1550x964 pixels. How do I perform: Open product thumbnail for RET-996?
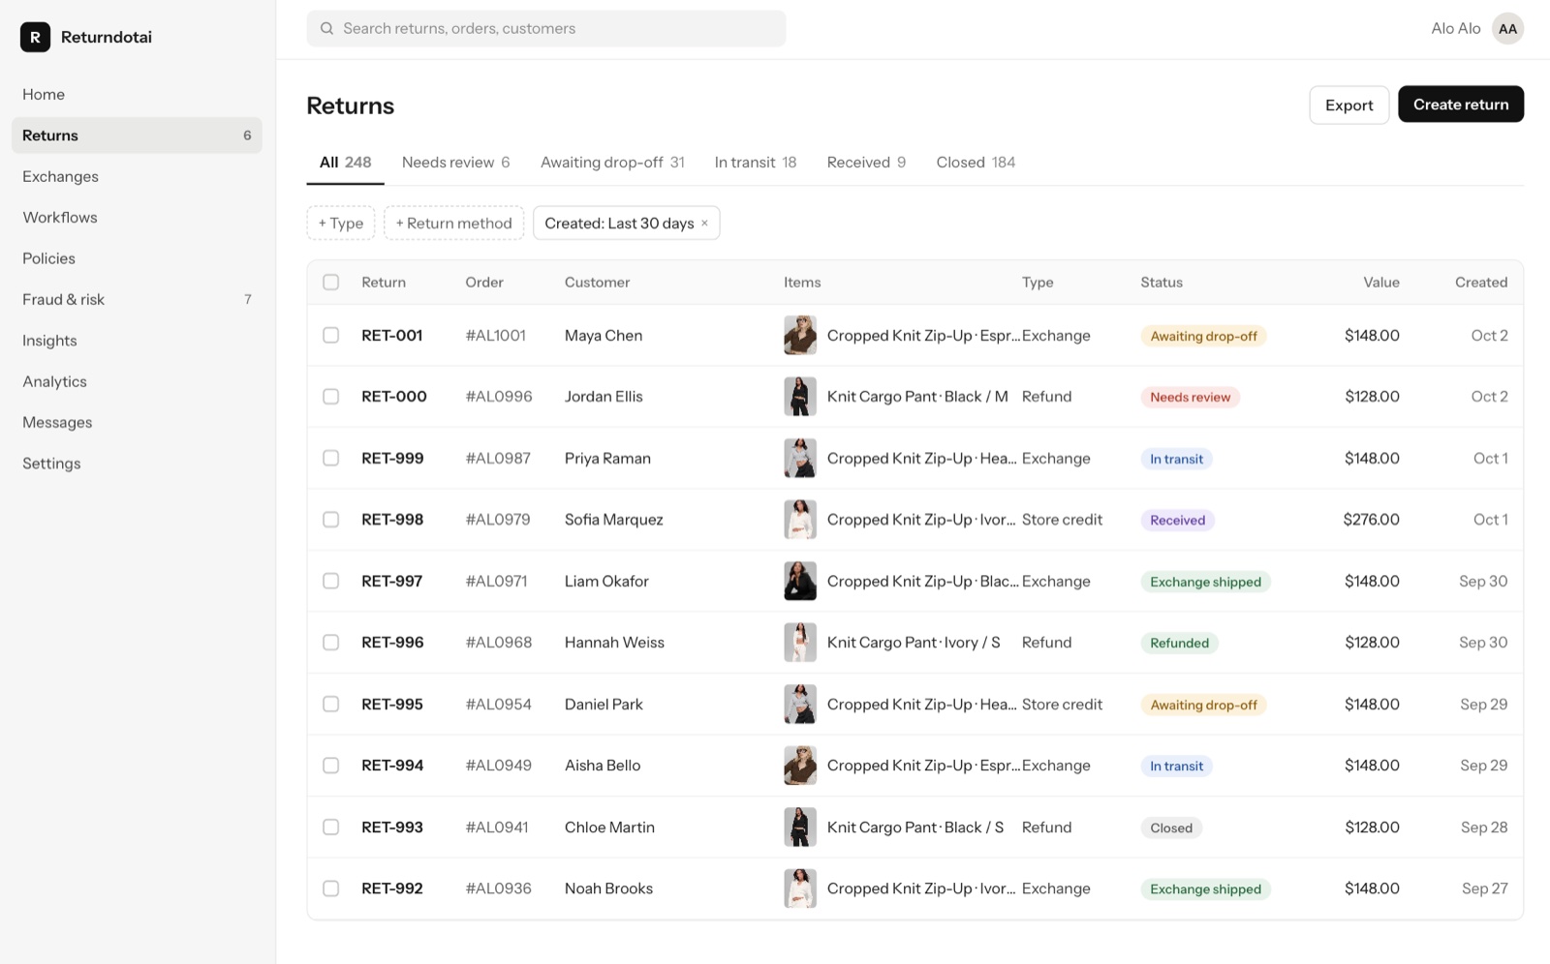(800, 643)
